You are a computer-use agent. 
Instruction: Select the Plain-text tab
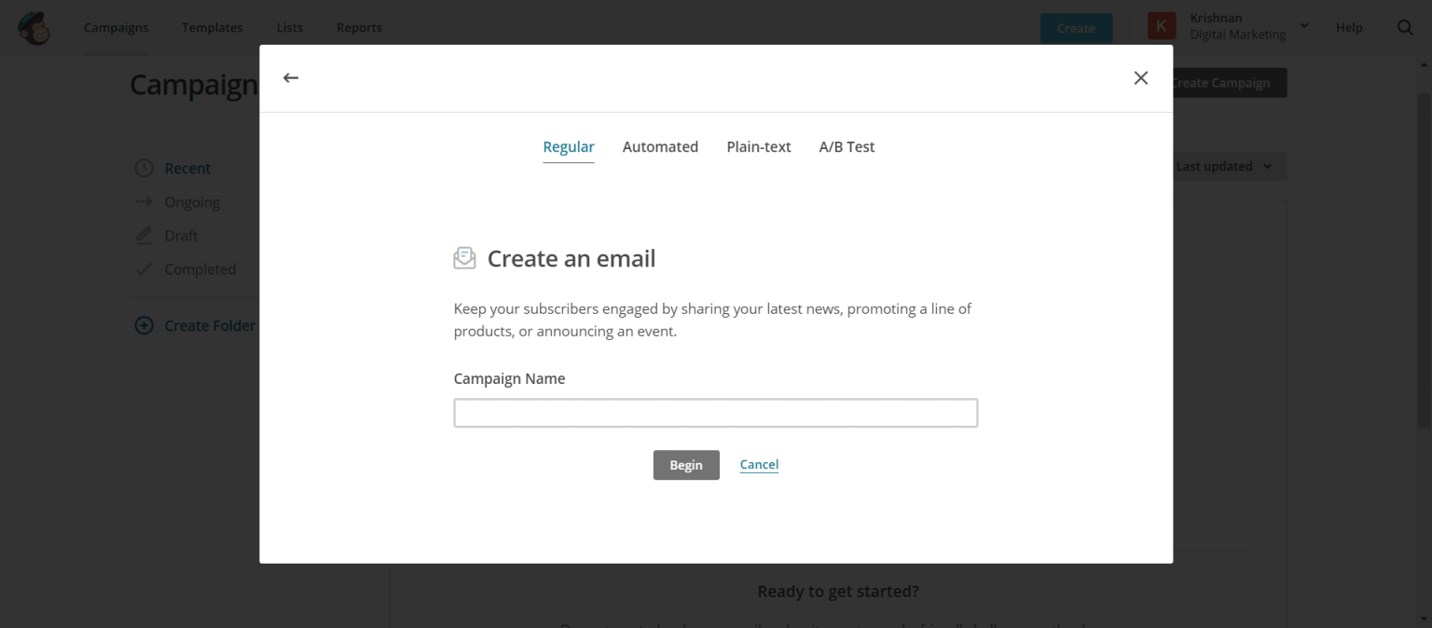(x=759, y=147)
